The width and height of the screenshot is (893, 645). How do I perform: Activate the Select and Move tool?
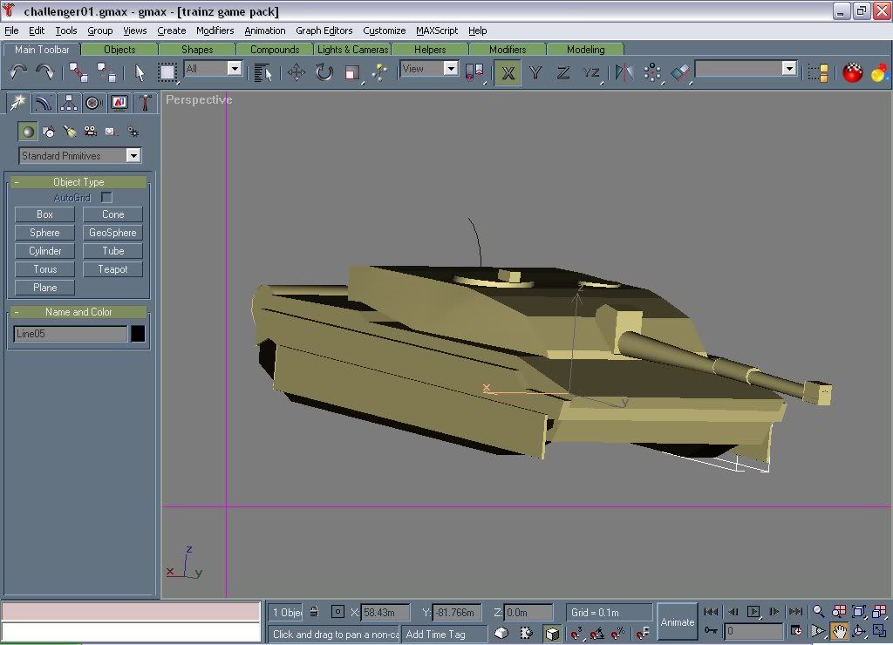coord(297,72)
